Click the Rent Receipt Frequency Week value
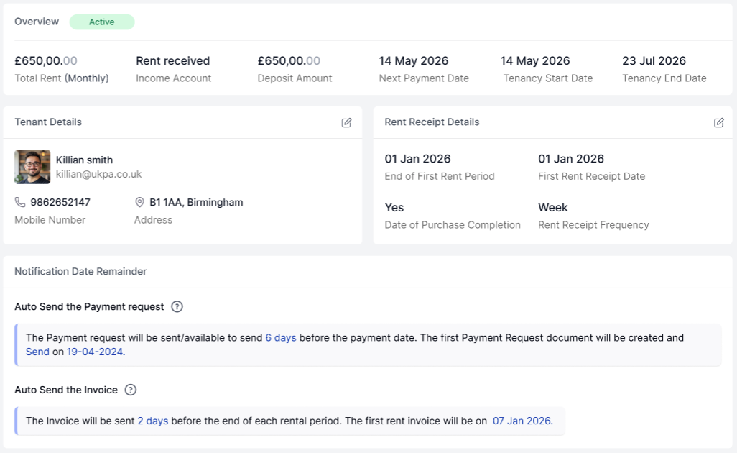This screenshot has width=737, height=453. click(x=553, y=207)
